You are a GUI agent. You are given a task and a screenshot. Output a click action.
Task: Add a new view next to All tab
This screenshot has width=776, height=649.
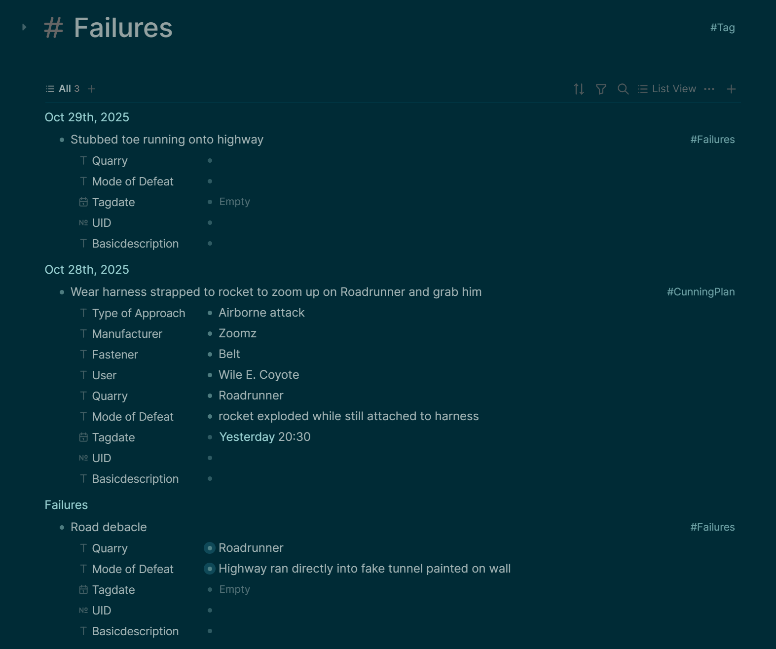pyautogui.click(x=91, y=89)
